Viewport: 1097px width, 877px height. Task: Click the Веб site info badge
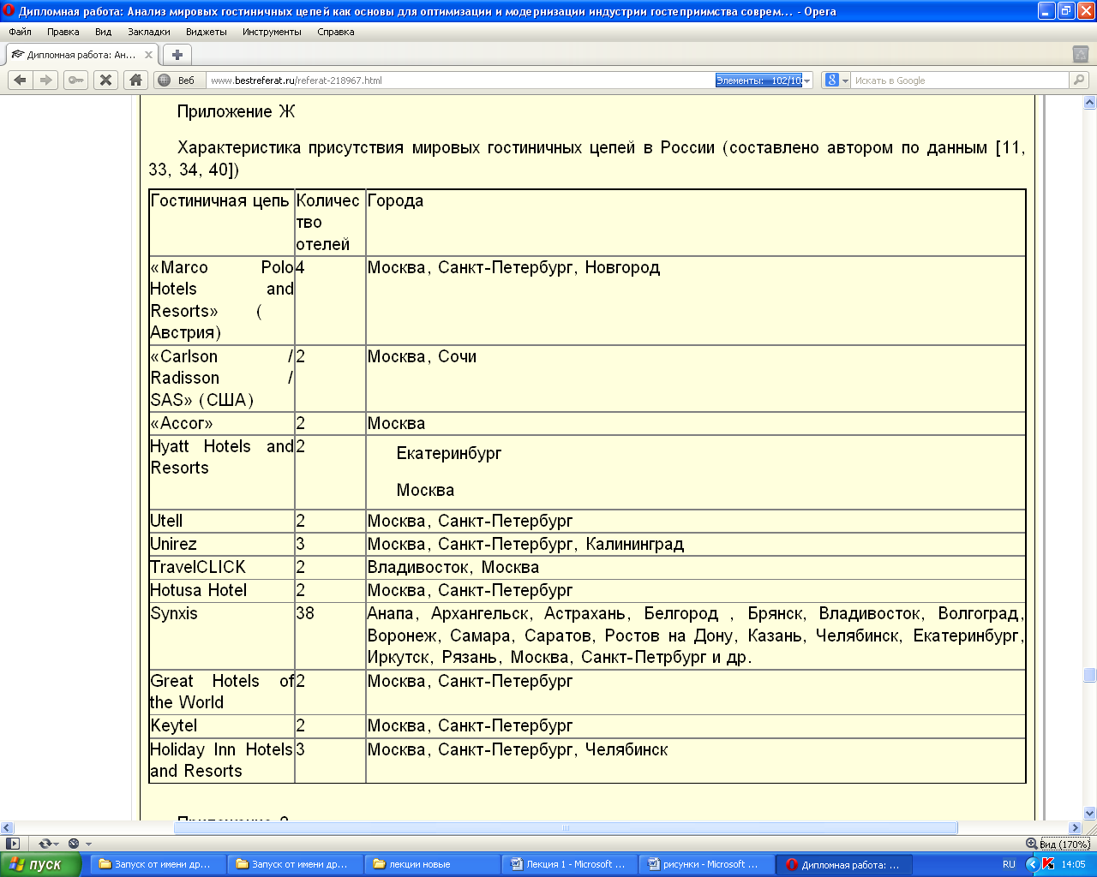[177, 81]
